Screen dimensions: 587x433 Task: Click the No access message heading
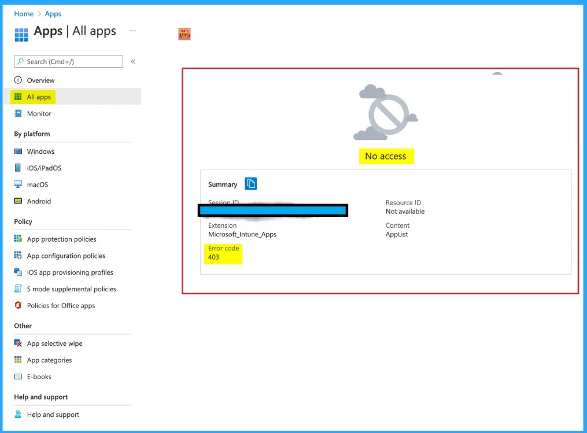386,156
